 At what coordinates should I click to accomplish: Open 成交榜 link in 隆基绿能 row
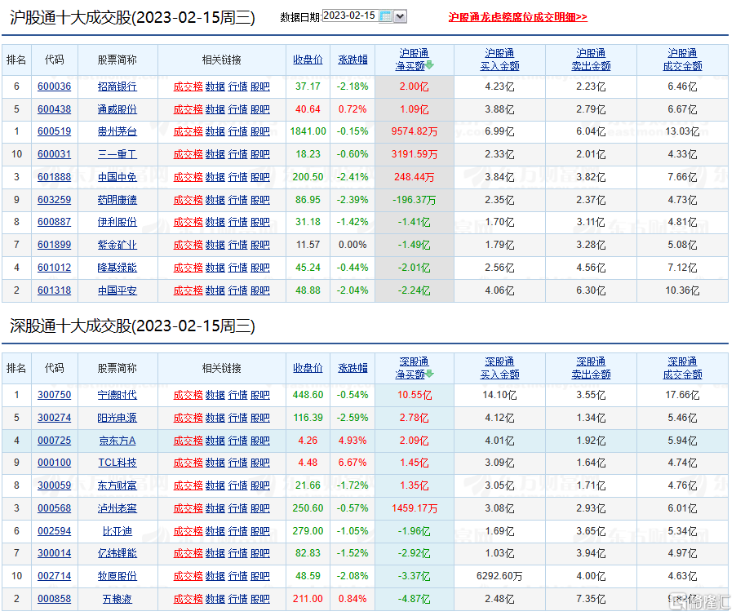[x=188, y=268]
